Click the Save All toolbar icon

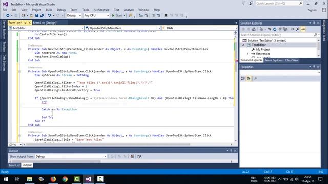pos(42,16)
